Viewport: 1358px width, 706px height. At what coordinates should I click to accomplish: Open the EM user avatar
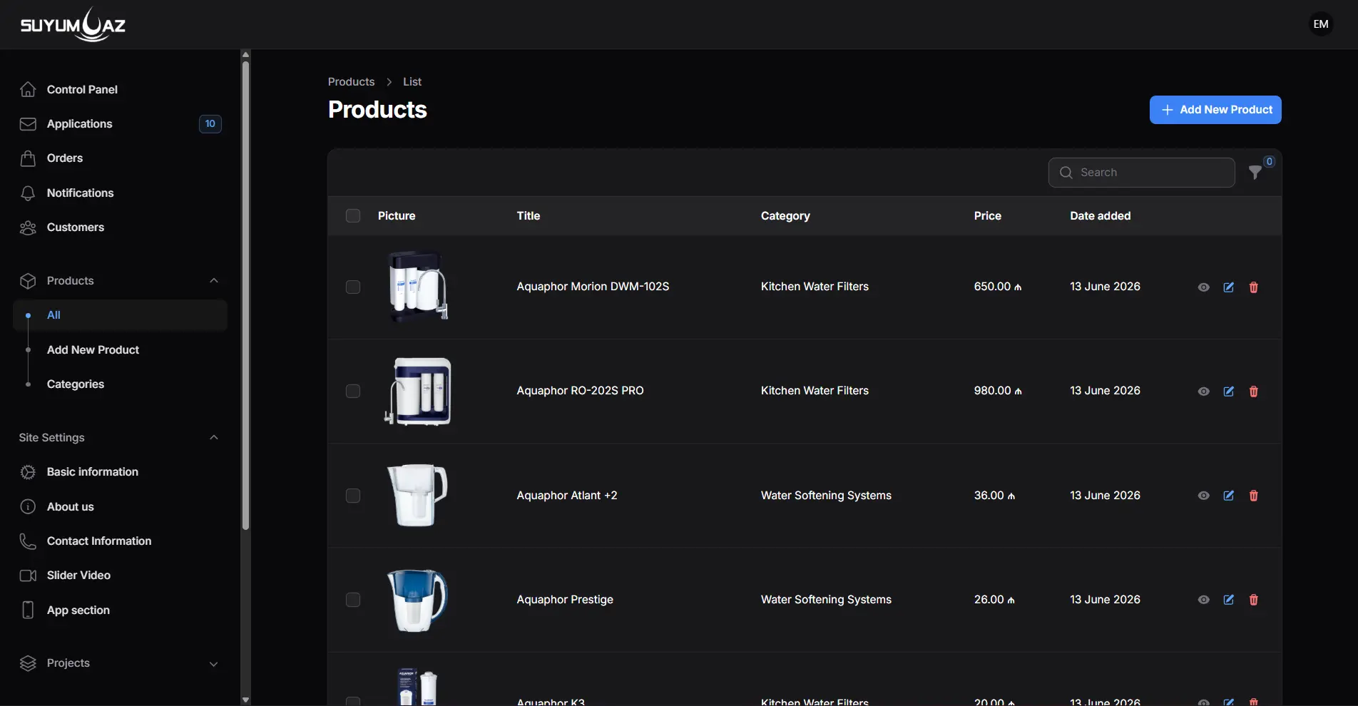(1320, 24)
